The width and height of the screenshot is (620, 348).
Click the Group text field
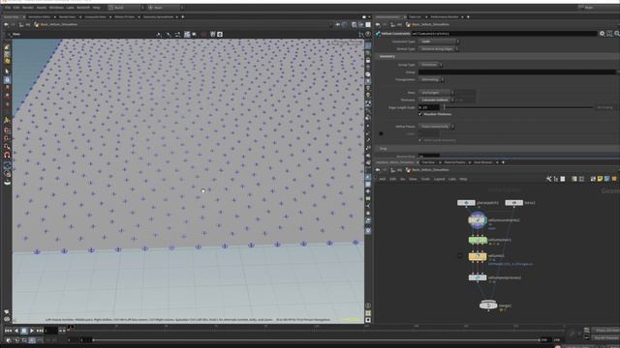pyautogui.click(x=516, y=72)
